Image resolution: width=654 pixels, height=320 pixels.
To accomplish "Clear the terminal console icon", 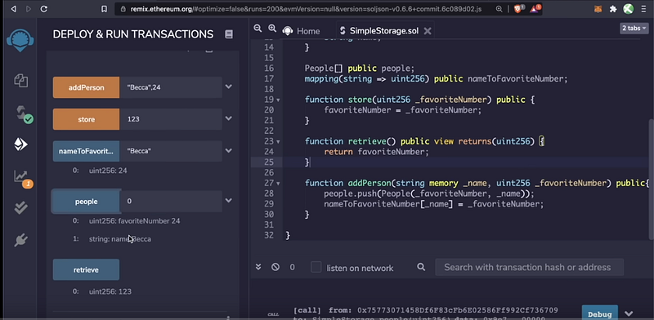I will click(x=275, y=267).
